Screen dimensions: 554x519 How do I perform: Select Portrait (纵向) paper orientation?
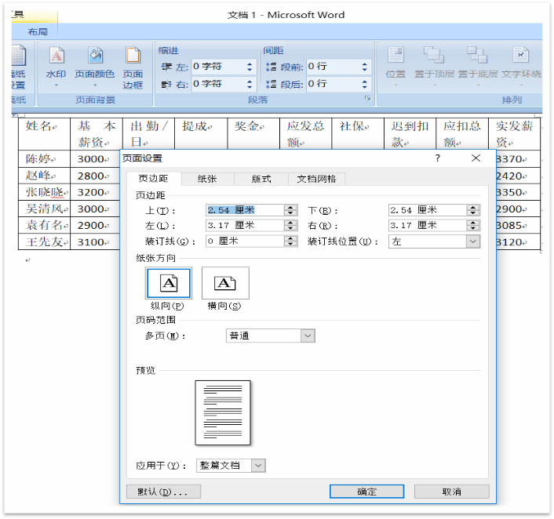(x=168, y=283)
